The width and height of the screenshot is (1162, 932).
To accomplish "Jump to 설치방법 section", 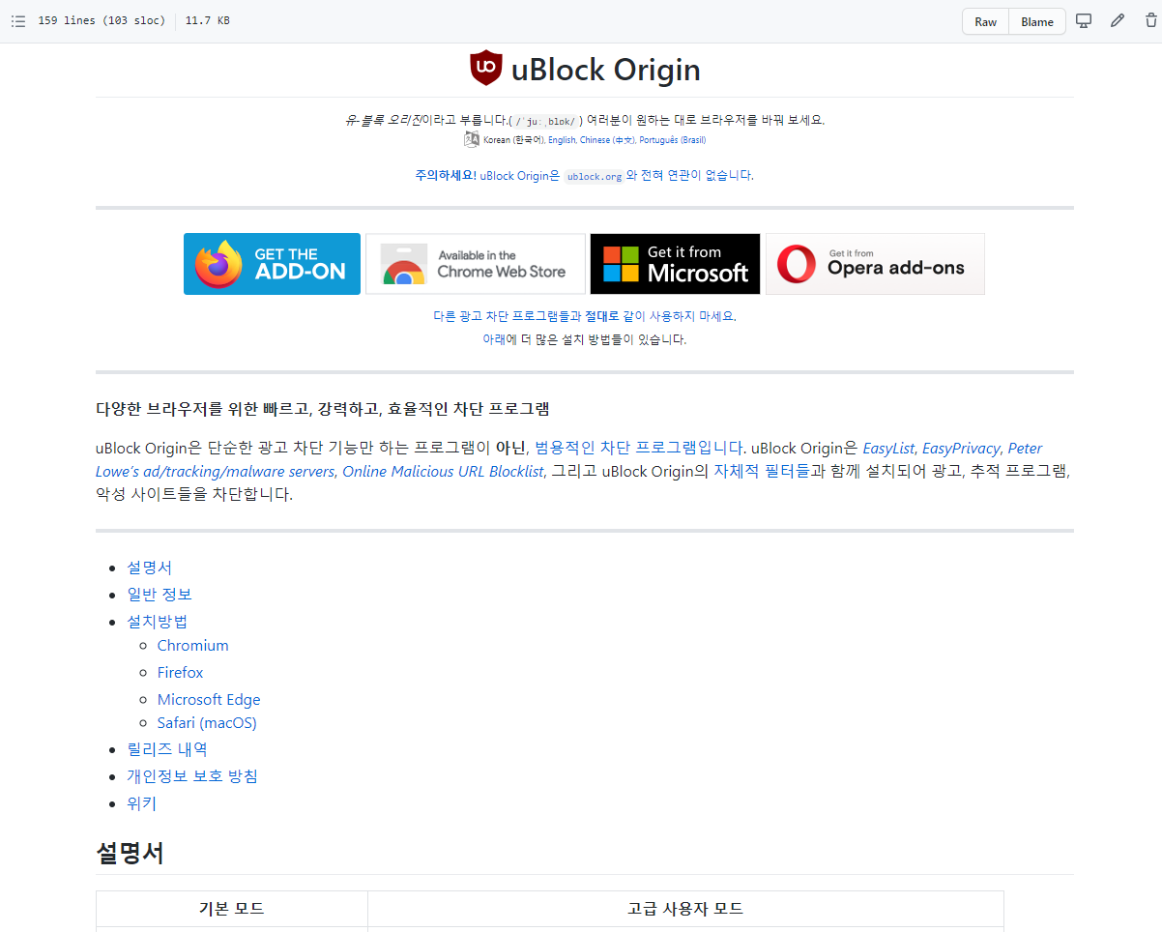I will [157, 621].
